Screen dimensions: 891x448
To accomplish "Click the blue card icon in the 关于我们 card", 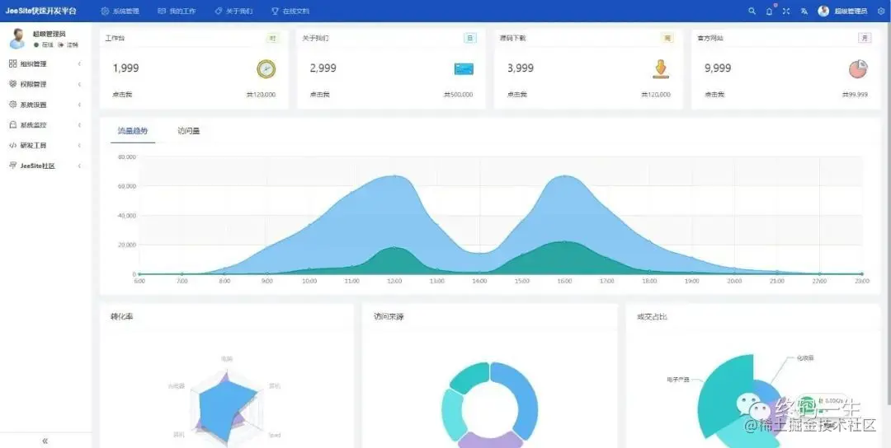I will point(464,69).
